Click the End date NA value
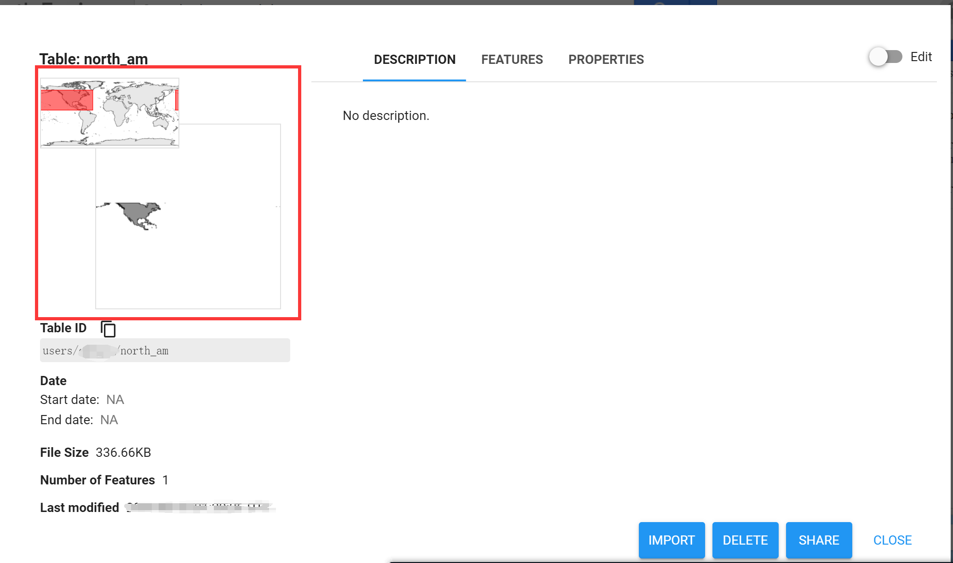The height and width of the screenshot is (563, 953). pos(109,420)
